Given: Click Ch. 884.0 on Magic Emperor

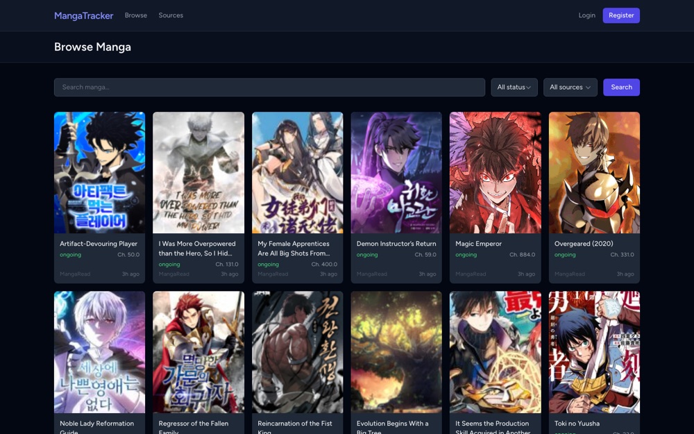Looking at the screenshot, I should coord(523,255).
